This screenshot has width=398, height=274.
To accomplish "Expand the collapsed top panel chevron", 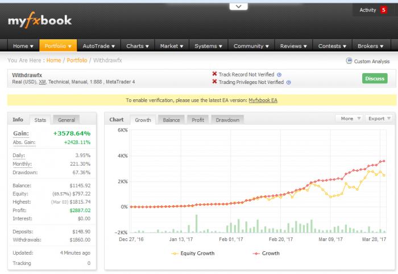I will tap(238, 6).
